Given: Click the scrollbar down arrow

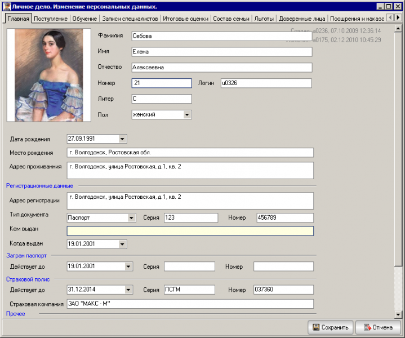Looking at the screenshot, I should click(399, 314).
